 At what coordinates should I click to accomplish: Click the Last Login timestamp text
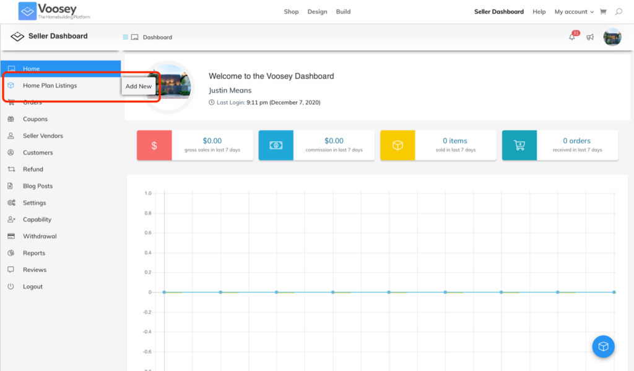pos(269,103)
